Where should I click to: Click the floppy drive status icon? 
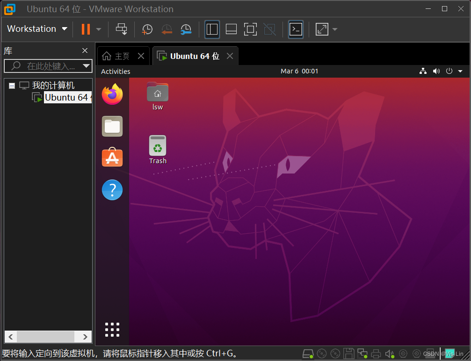tap(349, 354)
